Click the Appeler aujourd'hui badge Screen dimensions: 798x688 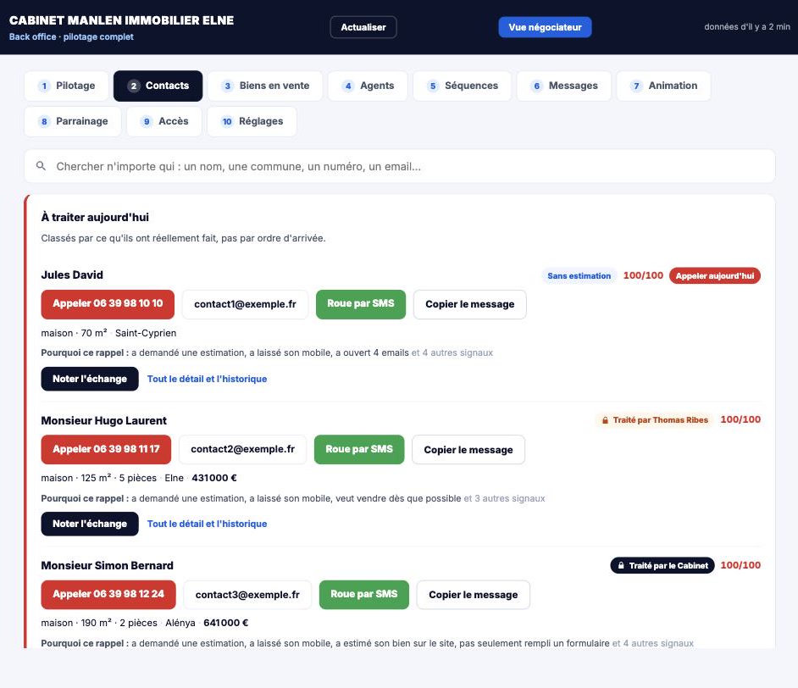714,276
